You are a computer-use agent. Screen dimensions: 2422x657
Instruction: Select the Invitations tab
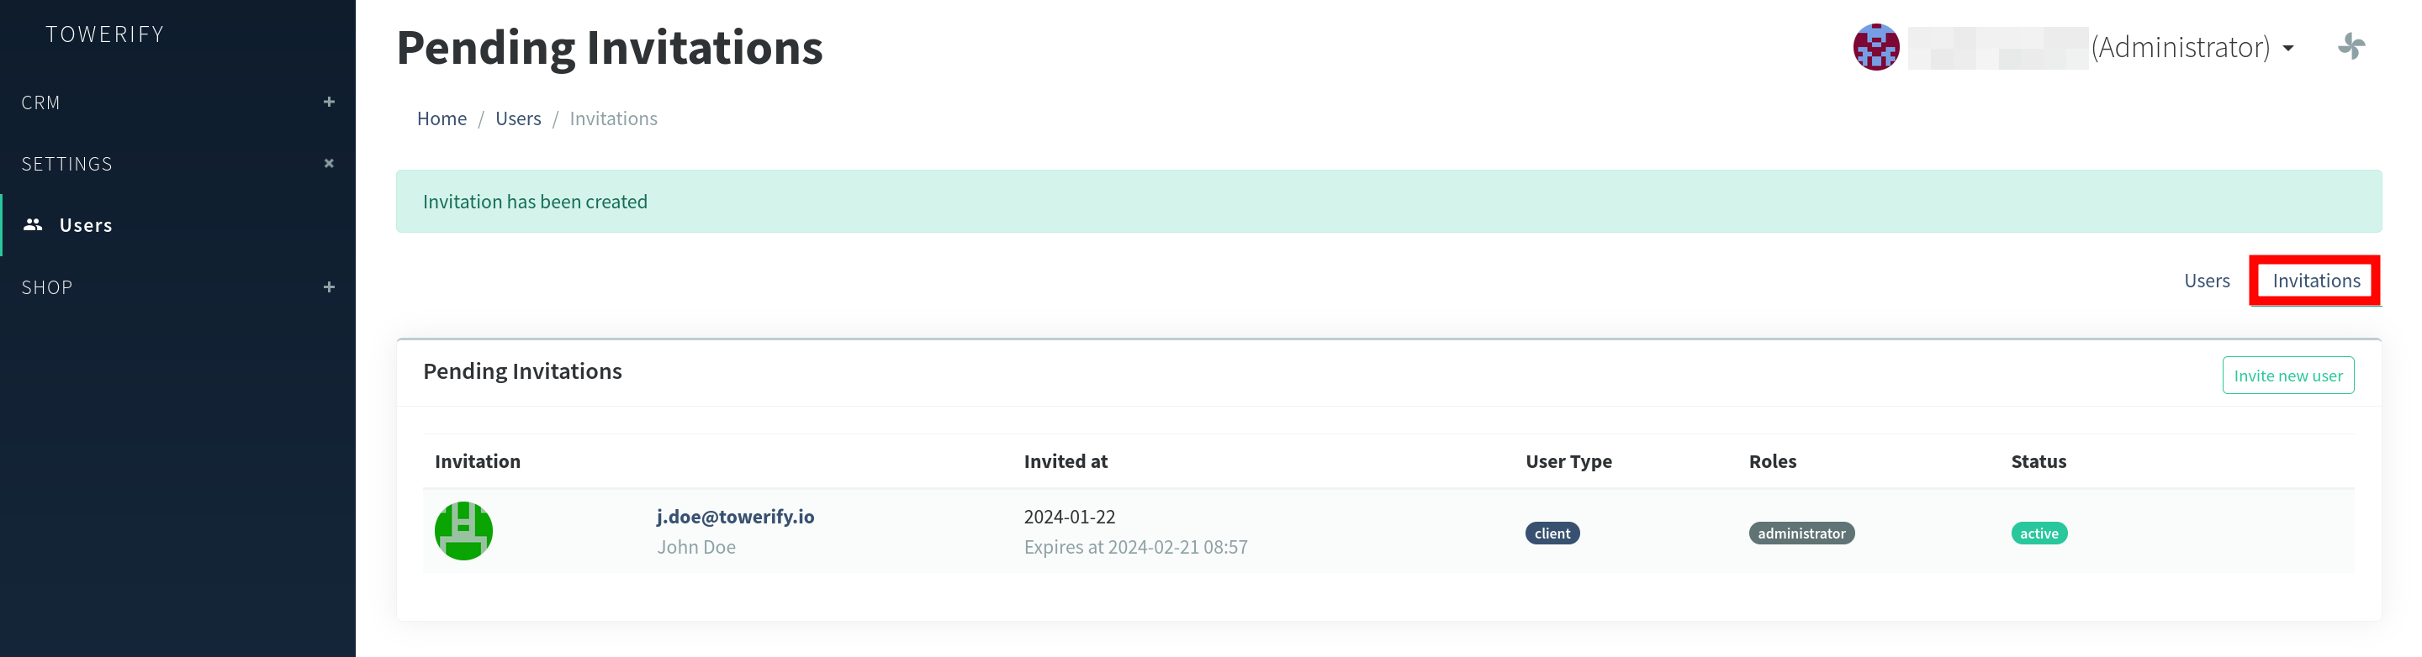tap(2315, 280)
